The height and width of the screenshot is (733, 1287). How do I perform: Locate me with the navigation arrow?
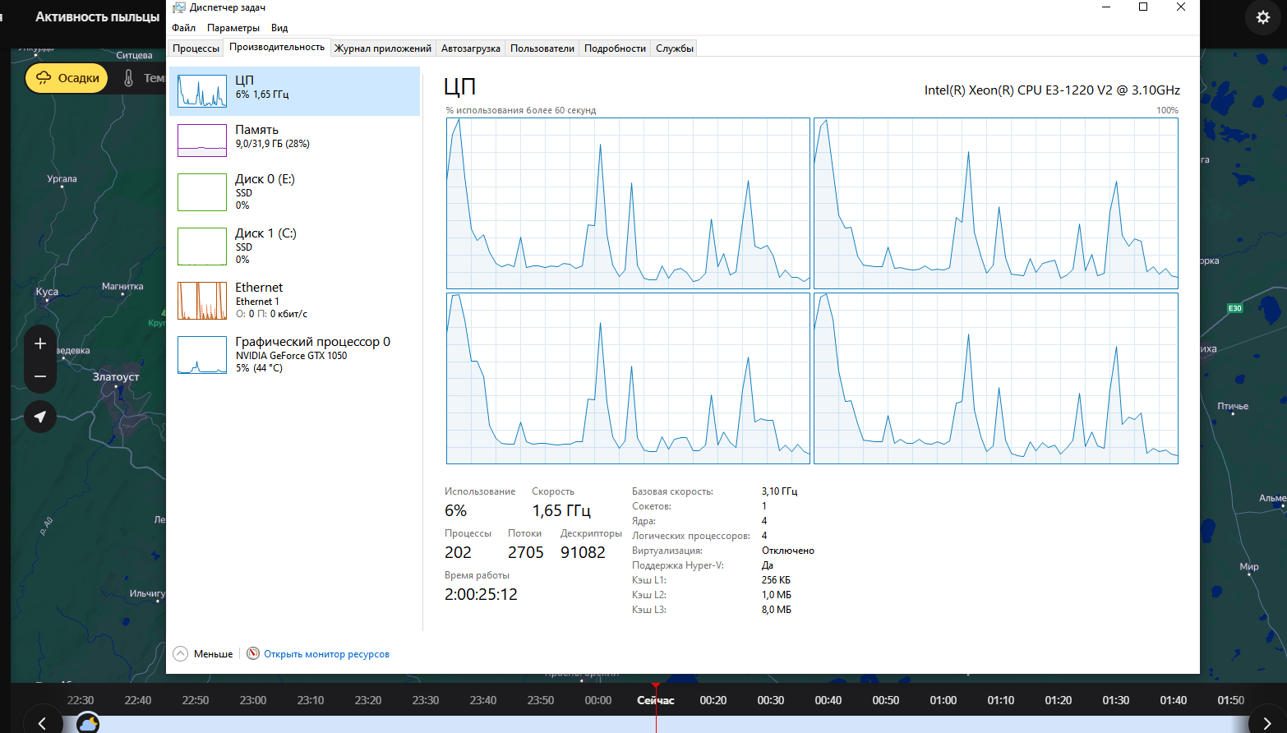point(40,417)
